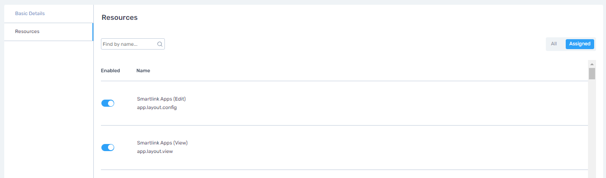Turn off the Smartlink Apps (View) toggle
Image resolution: width=606 pixels, height=178 pixels.
tap(108, 147)
